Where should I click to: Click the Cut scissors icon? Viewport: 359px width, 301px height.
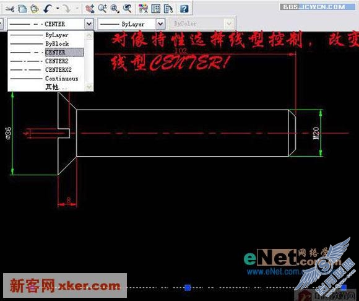tap(10, 9)
